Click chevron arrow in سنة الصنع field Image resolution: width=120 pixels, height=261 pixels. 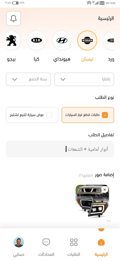15,79
